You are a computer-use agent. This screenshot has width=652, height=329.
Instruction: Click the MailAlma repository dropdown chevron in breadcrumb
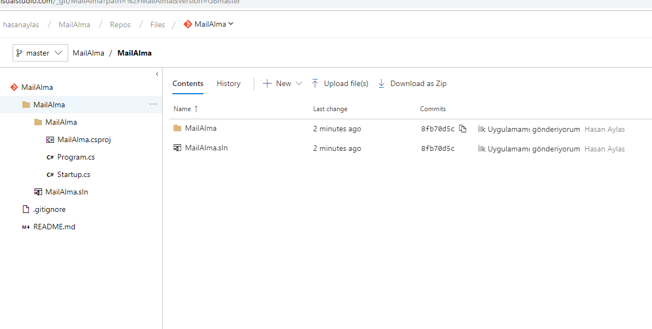click(x=231, y=24)
